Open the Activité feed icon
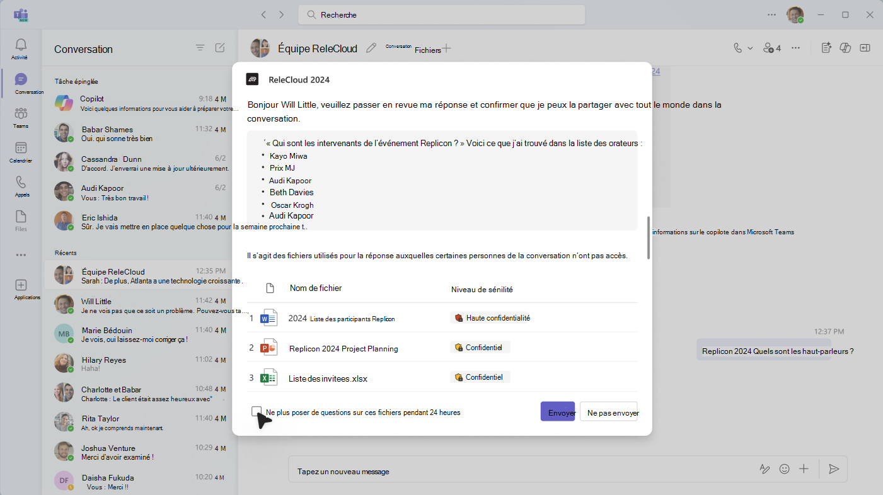883x495 pixels. (21, 45)
